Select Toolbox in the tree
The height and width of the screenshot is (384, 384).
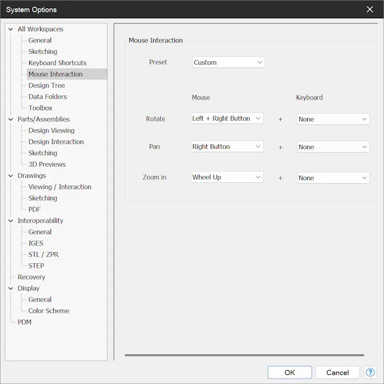pos(40,108)
